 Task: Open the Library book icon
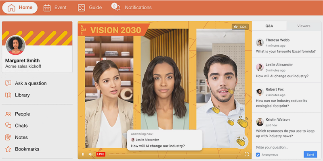pos(8,95)
